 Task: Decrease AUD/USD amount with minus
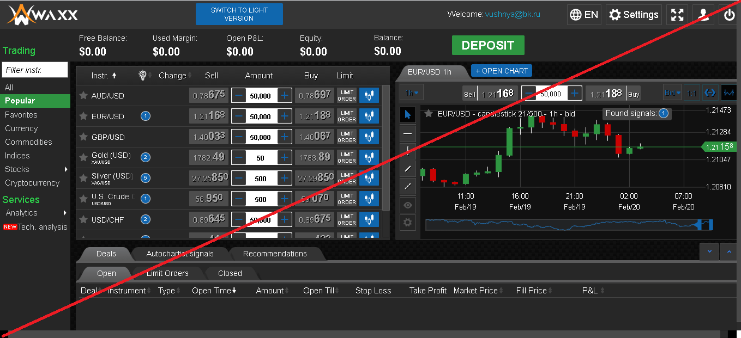[x=239, y=95]
